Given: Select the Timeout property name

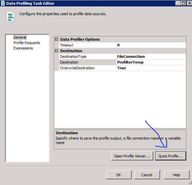Looking at the screenshot, I should (x=87, y=45).
